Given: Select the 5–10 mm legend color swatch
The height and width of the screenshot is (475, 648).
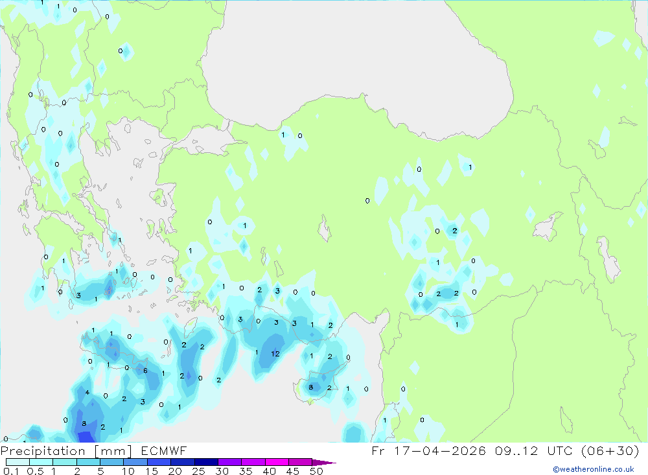Looking at the screenshot, I should pos(112,462).
